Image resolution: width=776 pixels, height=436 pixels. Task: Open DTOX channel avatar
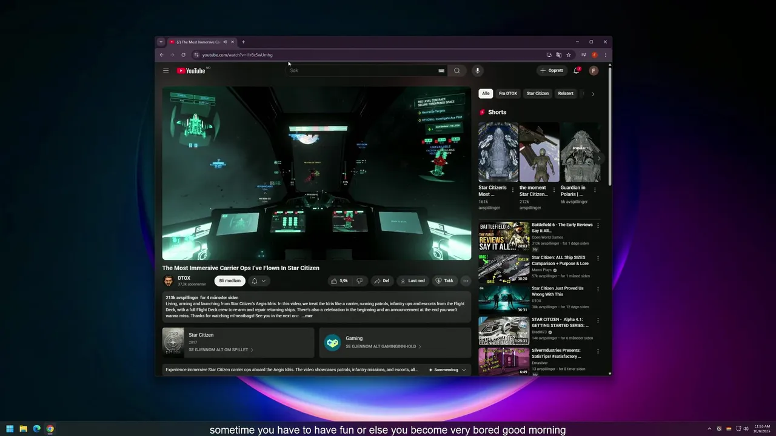(168, 281)
